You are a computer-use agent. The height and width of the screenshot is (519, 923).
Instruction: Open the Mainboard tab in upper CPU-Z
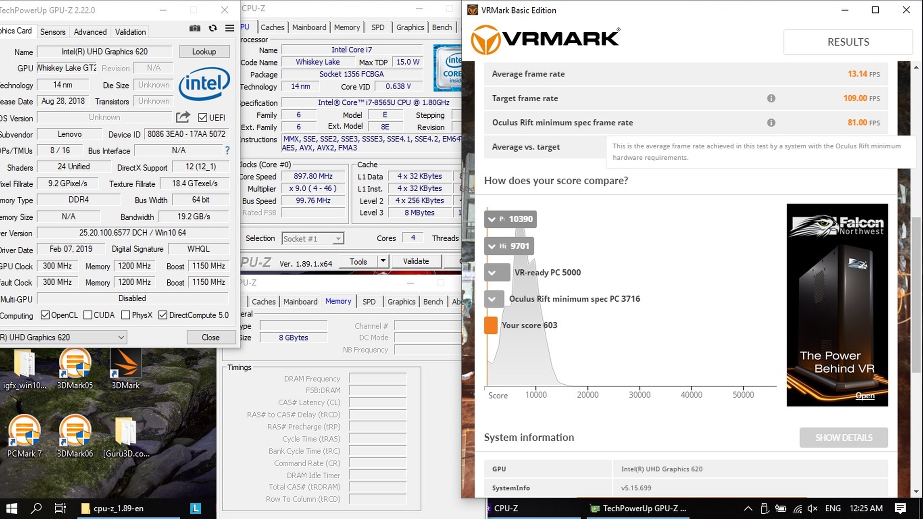pyautogui.click(x=309, y=27)
